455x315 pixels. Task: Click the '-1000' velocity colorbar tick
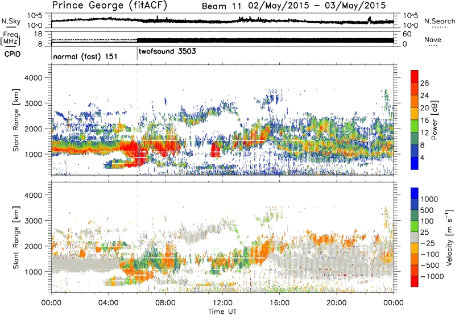pyautogui.click(x=432, y=276)
